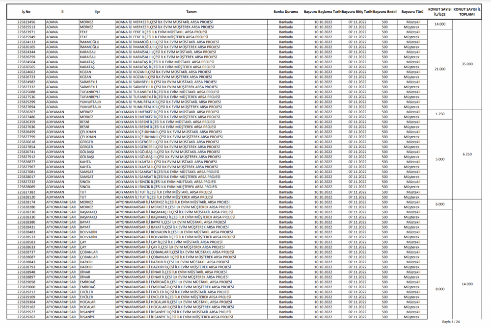Click the 5.000 count for Adıyaman districts
The width and height of the screenshot is (491, 327).
(440, 159)
